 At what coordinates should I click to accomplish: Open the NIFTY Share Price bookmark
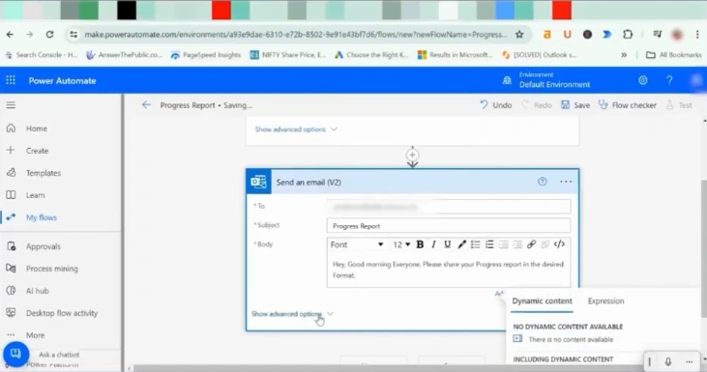(x=288, y=54)
